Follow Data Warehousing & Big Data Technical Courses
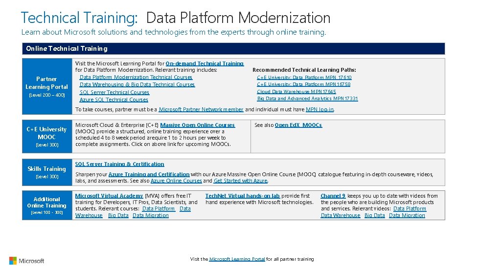The image size is (479, 269). click(137, 84)
